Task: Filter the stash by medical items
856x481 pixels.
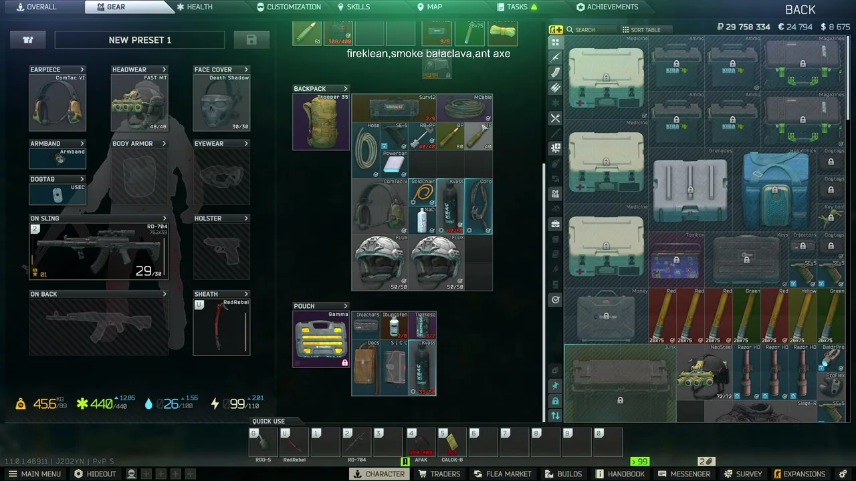Action: click(x=555, y=148)
